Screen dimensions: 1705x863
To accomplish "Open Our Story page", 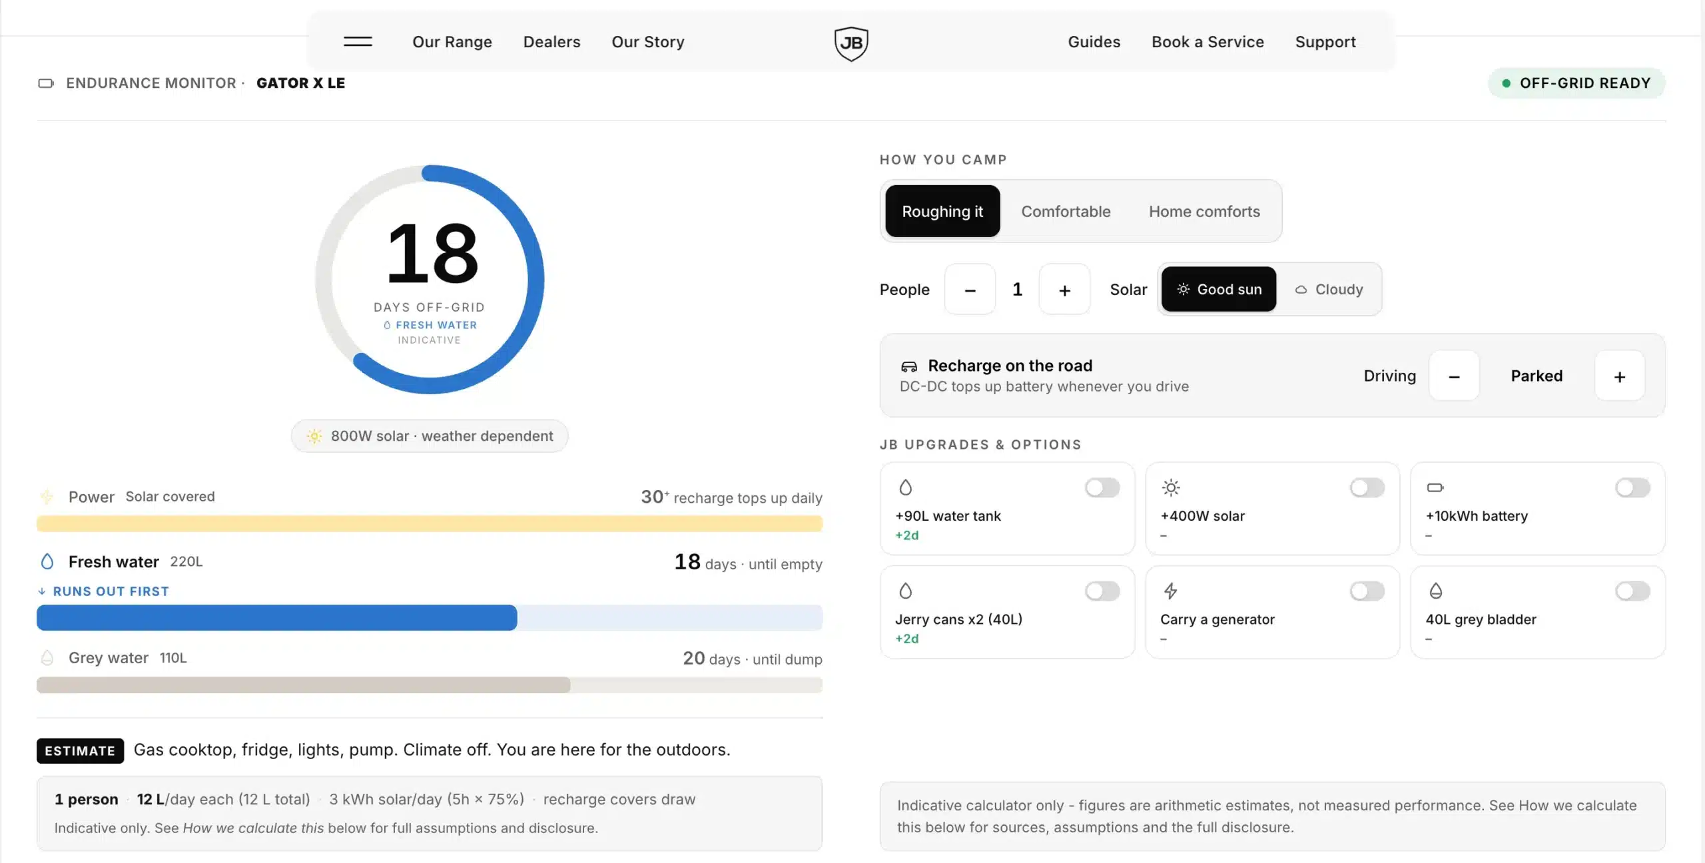I will click(647, 42).
